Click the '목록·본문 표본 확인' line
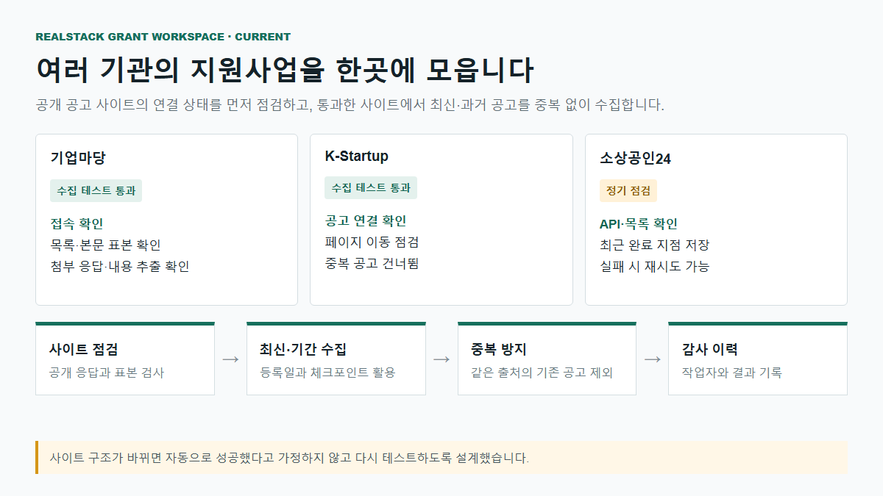Image resolution: width=883 pixels, height=496 pixels. pyautogui.click(x=105, y=245)
